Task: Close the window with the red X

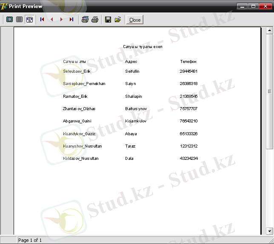Action: pyautogui.click(x=265, y=6)
